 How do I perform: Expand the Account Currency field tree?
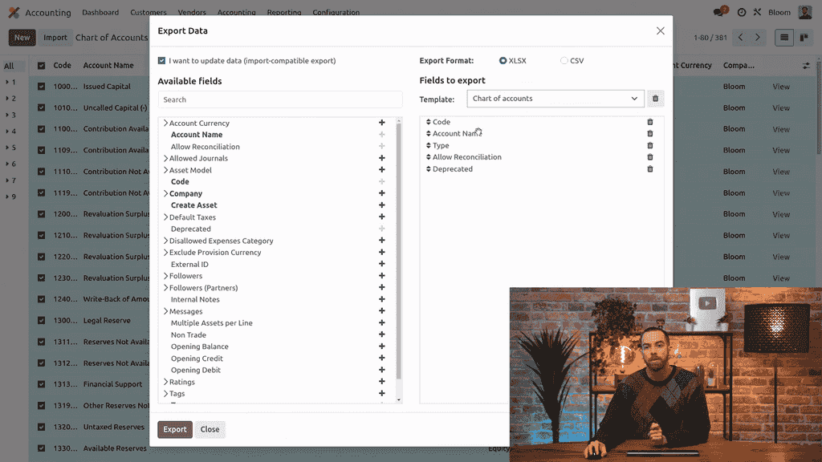pyautogui.click(x=165, y=124)
